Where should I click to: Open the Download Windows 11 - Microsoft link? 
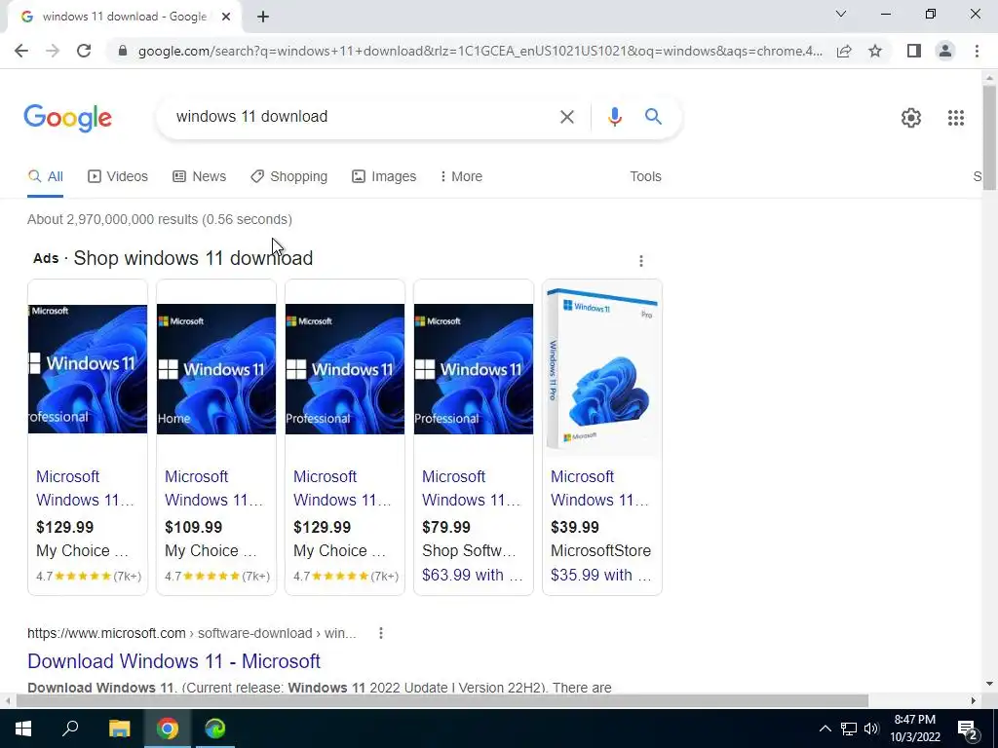click(173, 661)
